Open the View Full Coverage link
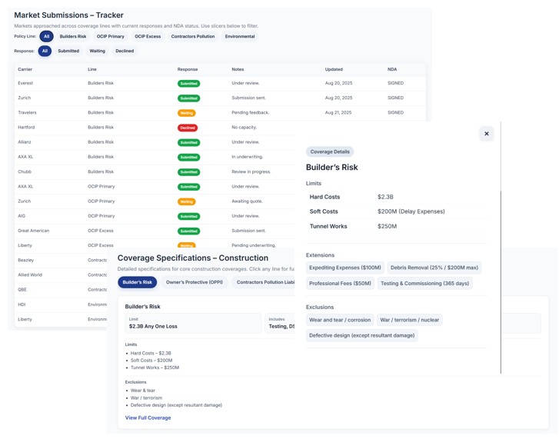The image size is (559, 439). coord(148,417)
